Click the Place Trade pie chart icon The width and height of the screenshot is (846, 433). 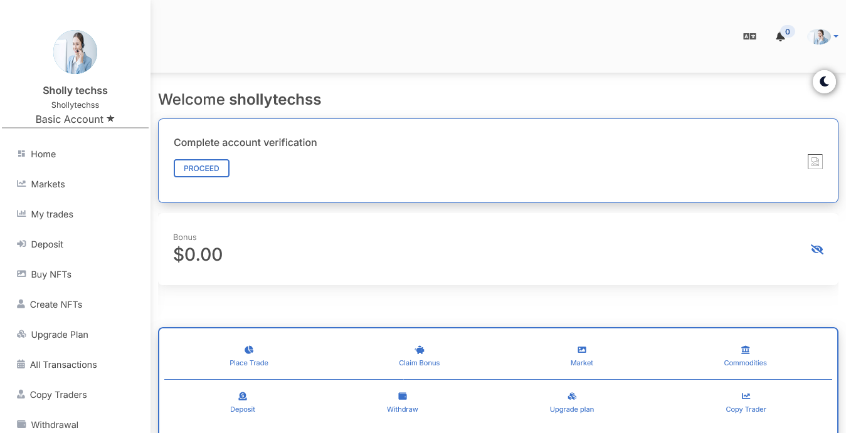(249, 350)
